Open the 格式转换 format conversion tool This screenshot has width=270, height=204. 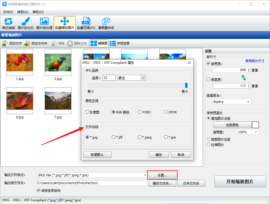[x=9, y=24]
